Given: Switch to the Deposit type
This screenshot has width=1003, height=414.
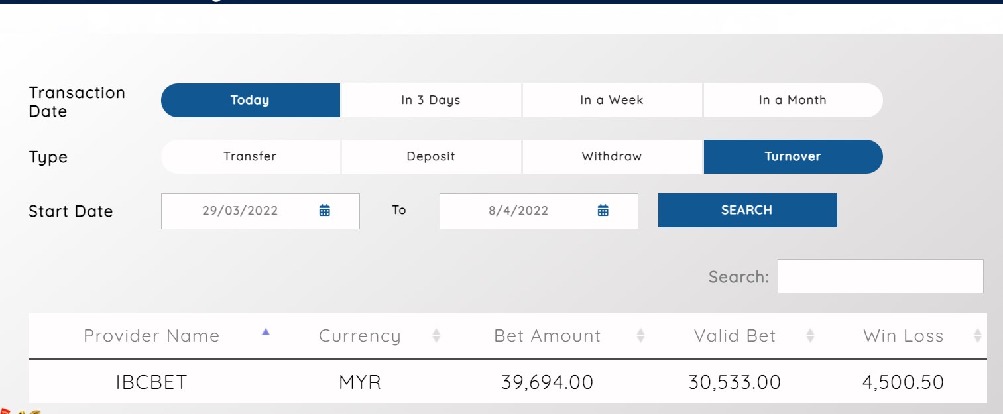Looking at the screenshot, I should click(x=431, y=157).
